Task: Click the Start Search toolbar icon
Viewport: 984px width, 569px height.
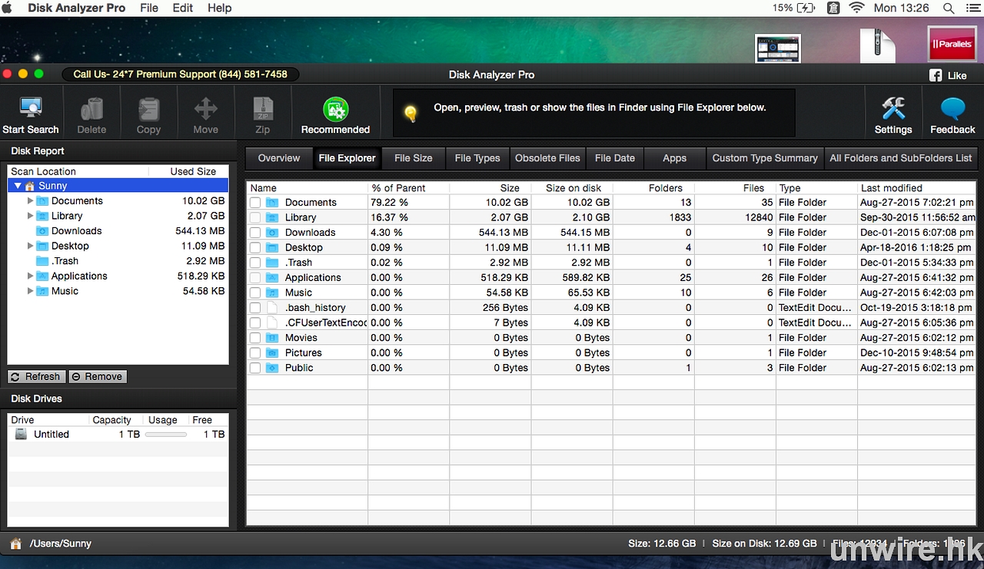Action: pos(31,109)
